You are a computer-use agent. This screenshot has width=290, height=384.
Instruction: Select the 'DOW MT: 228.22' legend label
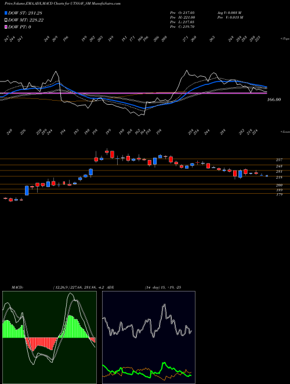[x=26, y=20]
